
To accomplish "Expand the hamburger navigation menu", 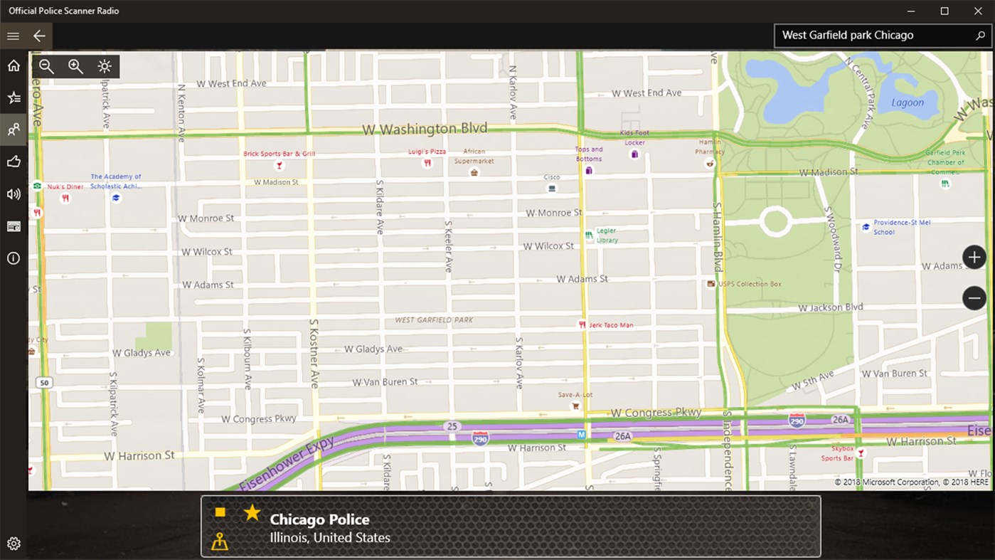I will 13,36.
